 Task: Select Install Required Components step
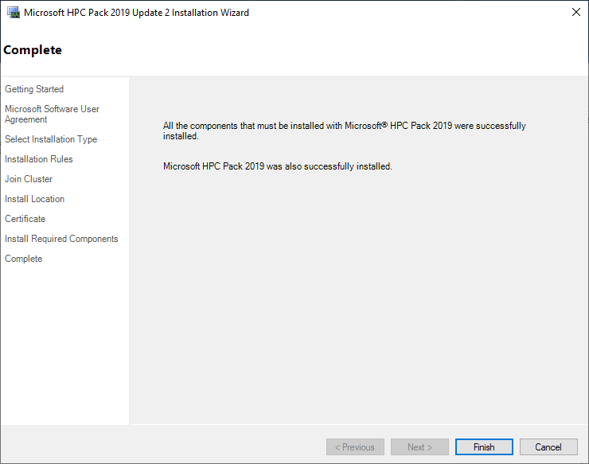61,239
